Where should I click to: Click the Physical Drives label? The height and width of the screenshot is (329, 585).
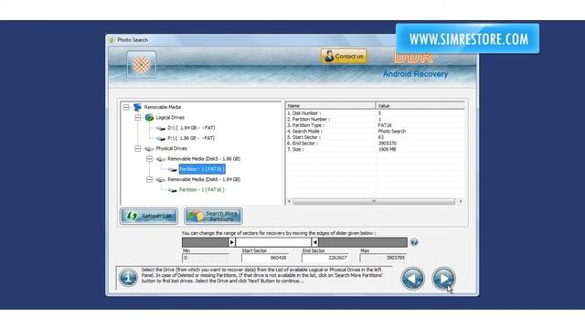171,148
